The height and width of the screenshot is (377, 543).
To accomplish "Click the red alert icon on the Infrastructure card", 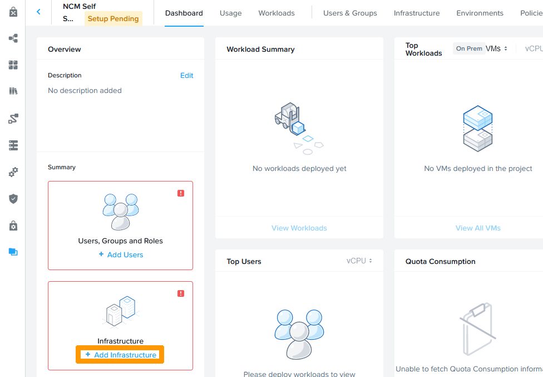I will tap(181, 293).
